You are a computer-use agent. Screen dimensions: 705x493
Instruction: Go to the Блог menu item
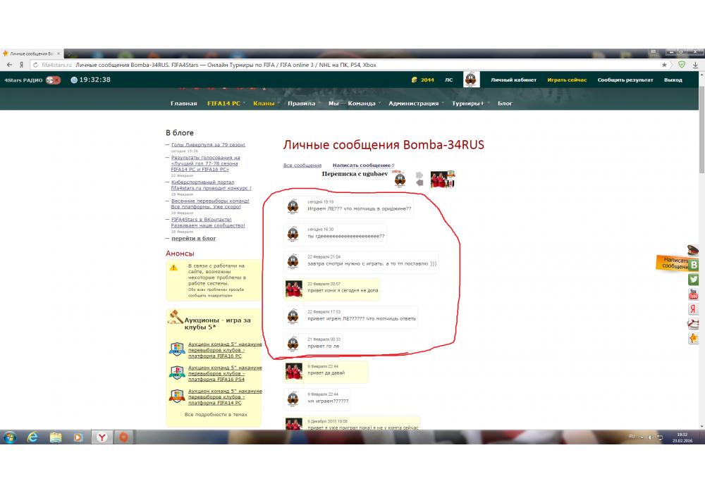coord(505,104)
